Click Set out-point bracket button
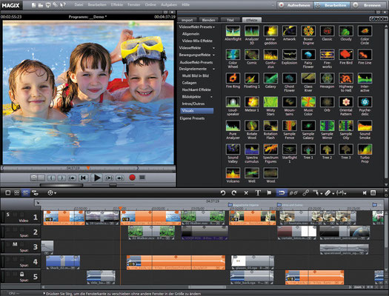The image size is (389, 296). [61, 178]
